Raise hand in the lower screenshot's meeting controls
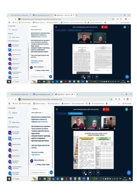Image resolution: width=137 pixels, height=194 pixels. click(98, 173)
